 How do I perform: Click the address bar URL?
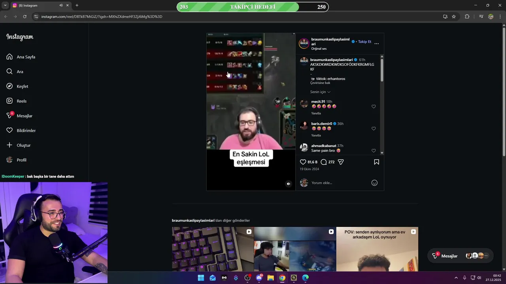coord(102,17)
